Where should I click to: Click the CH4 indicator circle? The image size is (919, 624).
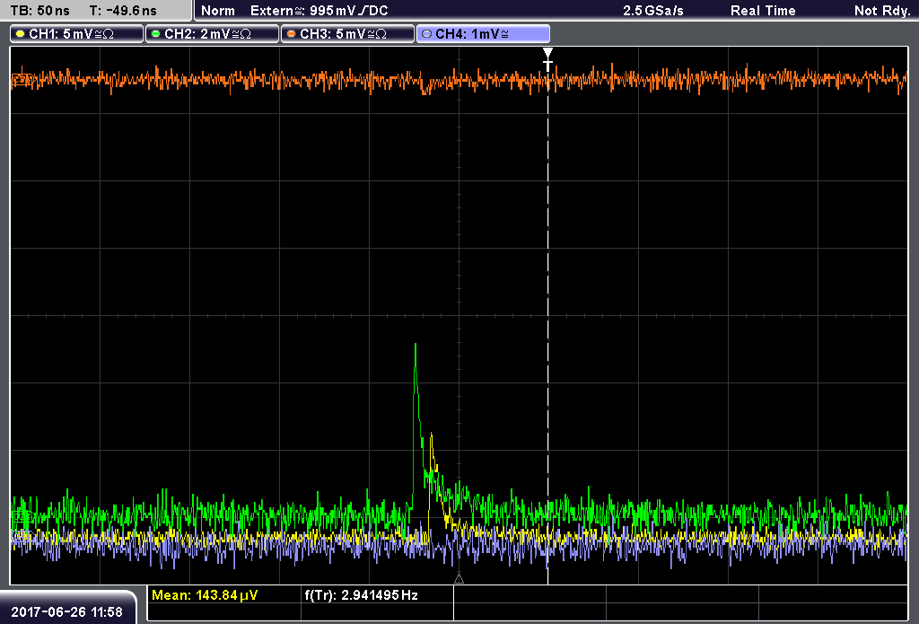point(426,34)
